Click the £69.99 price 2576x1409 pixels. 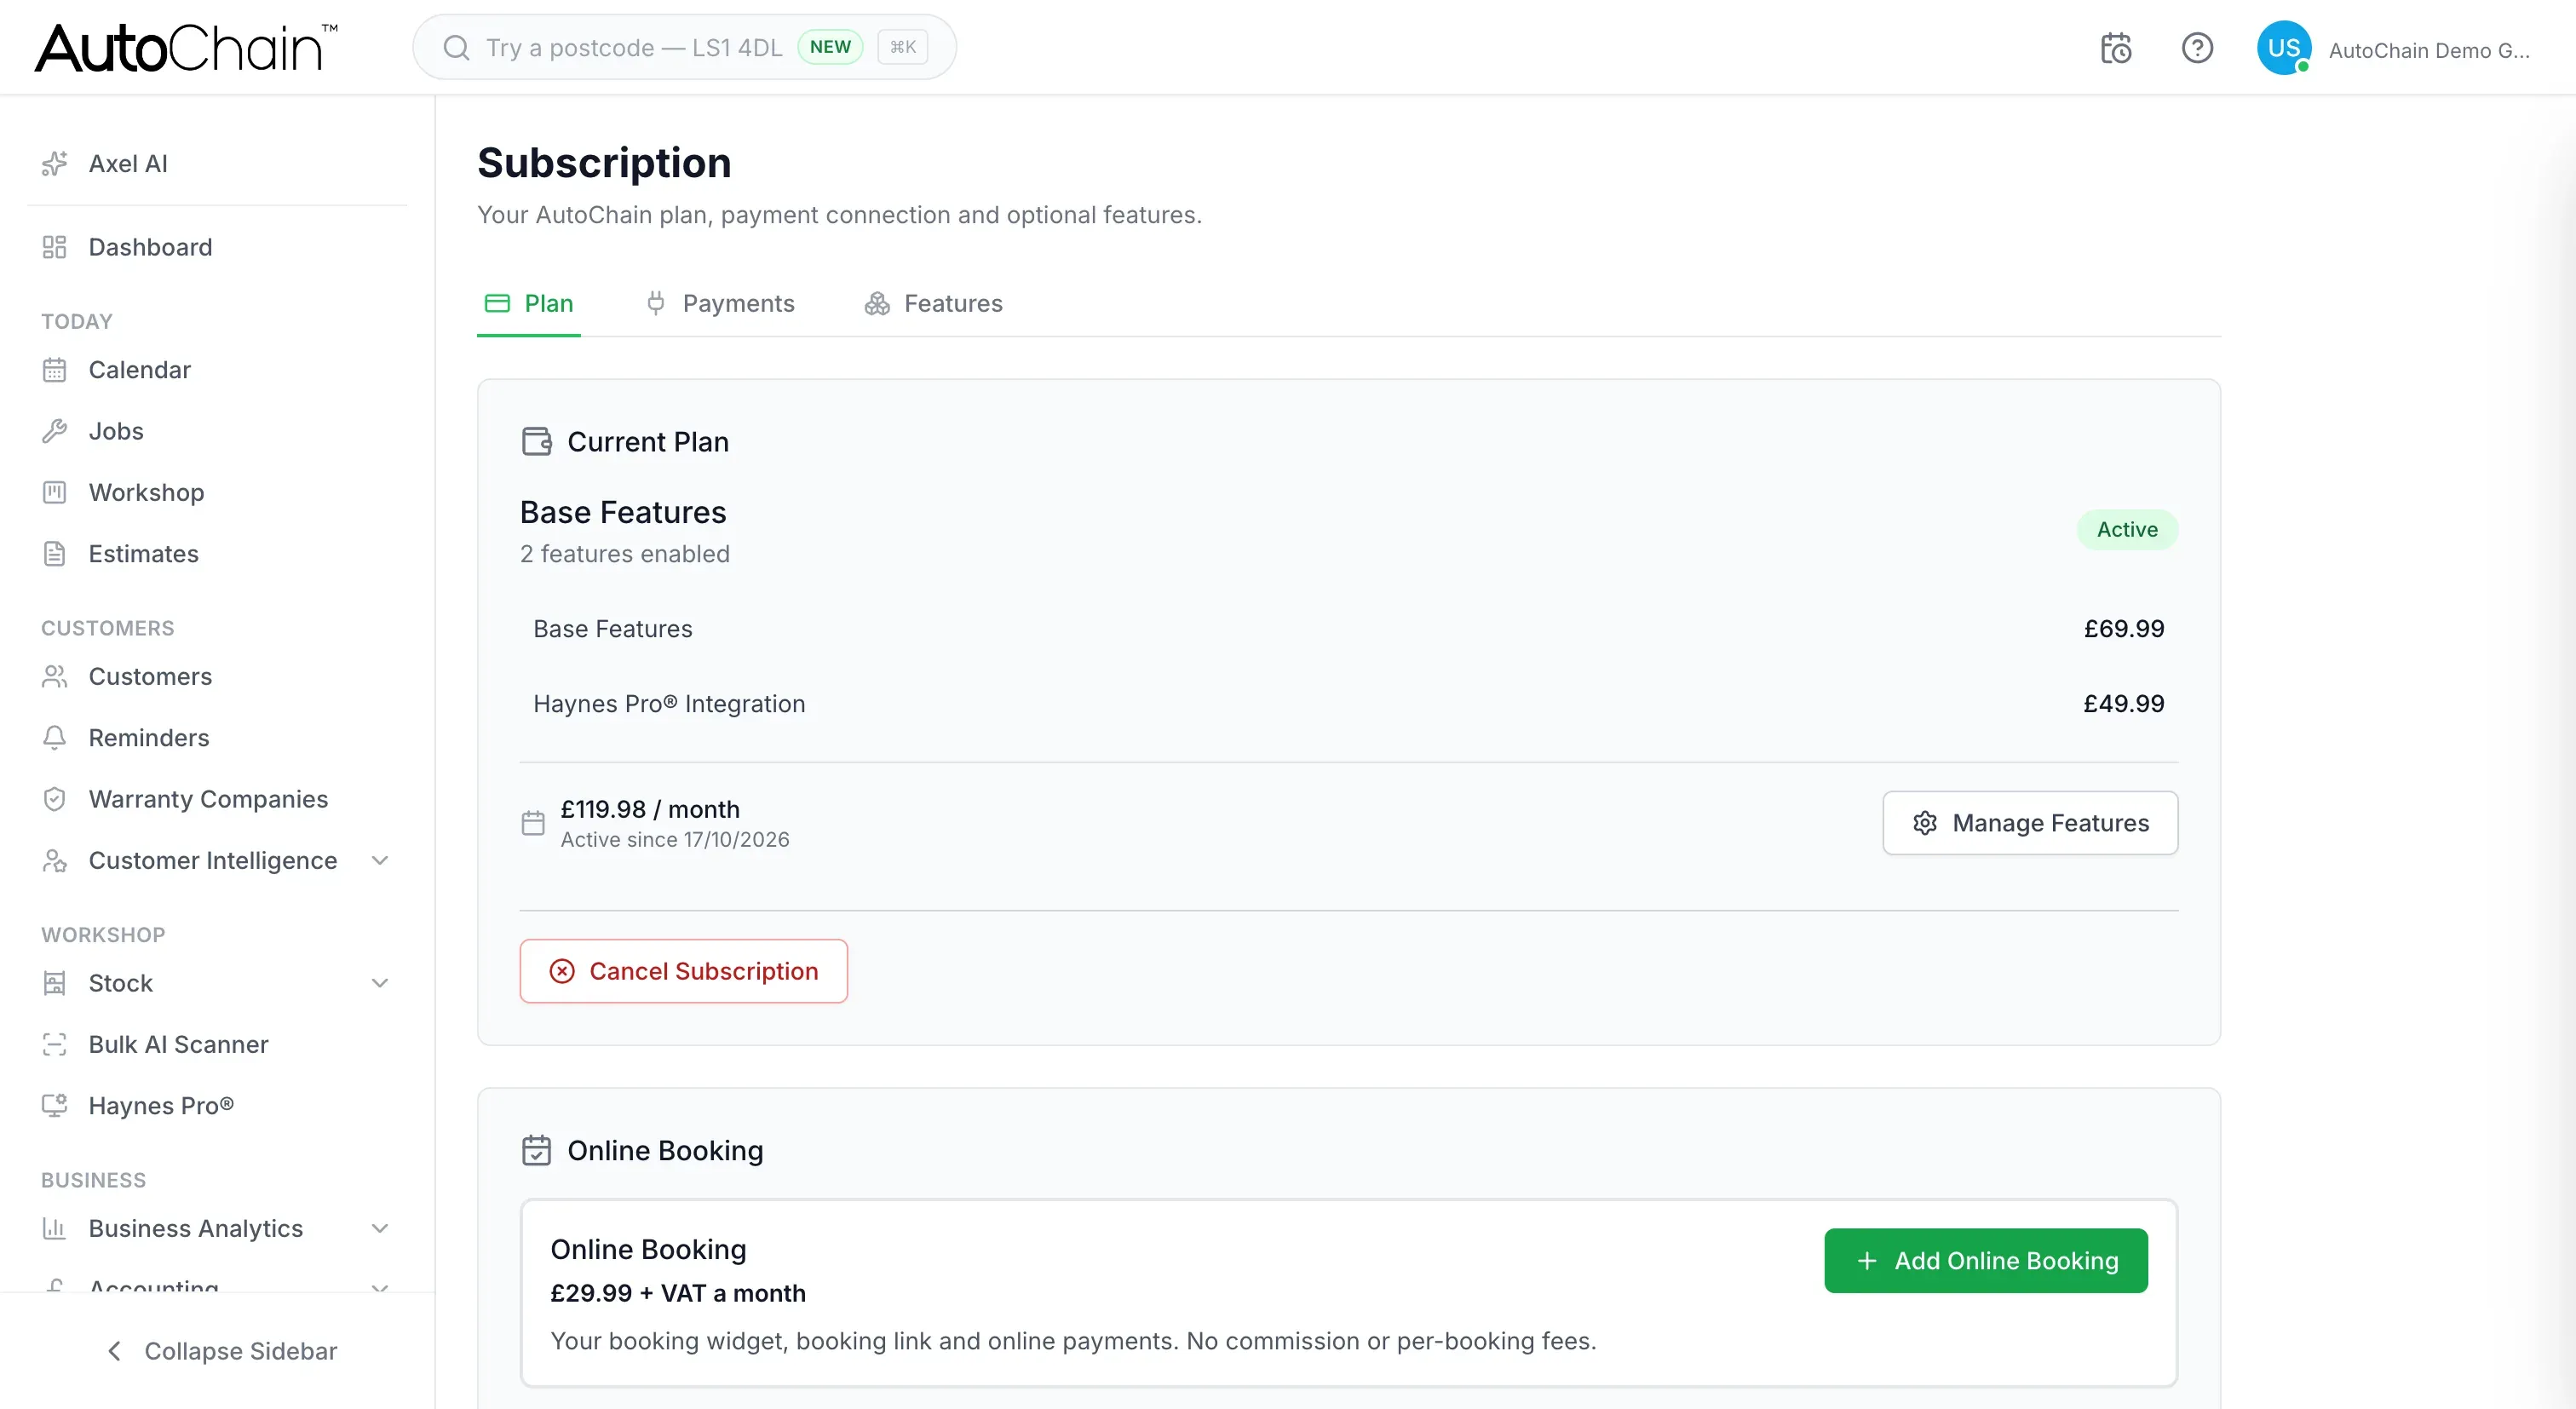click(x=2124, y=629)
